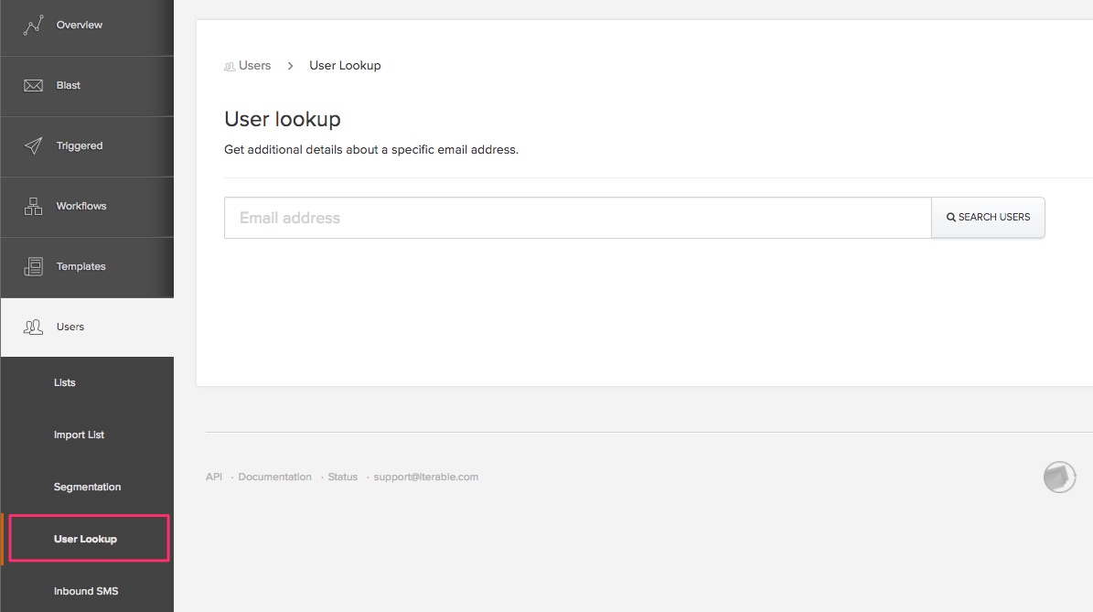This screenshot has width=1093, height=612.
Task: Check the Status footer link
Action: click(342, 477)
